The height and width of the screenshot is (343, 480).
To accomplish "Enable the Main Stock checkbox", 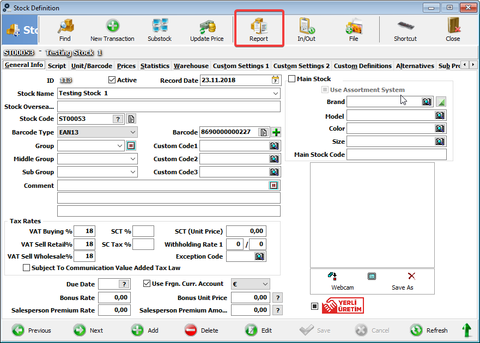I will pos(291,79).
